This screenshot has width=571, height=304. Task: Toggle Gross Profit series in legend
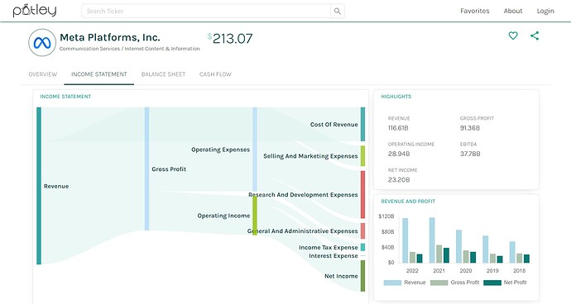(454, 283)
